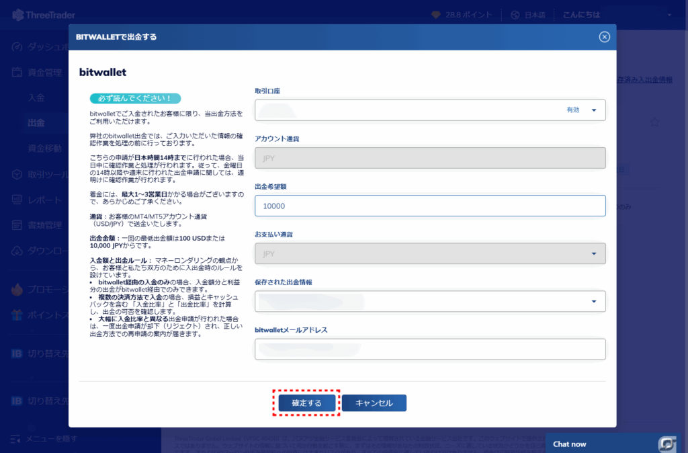688x453 pixels.
Task: Click the キャンセル button
Action: click(x=374, y=403)
